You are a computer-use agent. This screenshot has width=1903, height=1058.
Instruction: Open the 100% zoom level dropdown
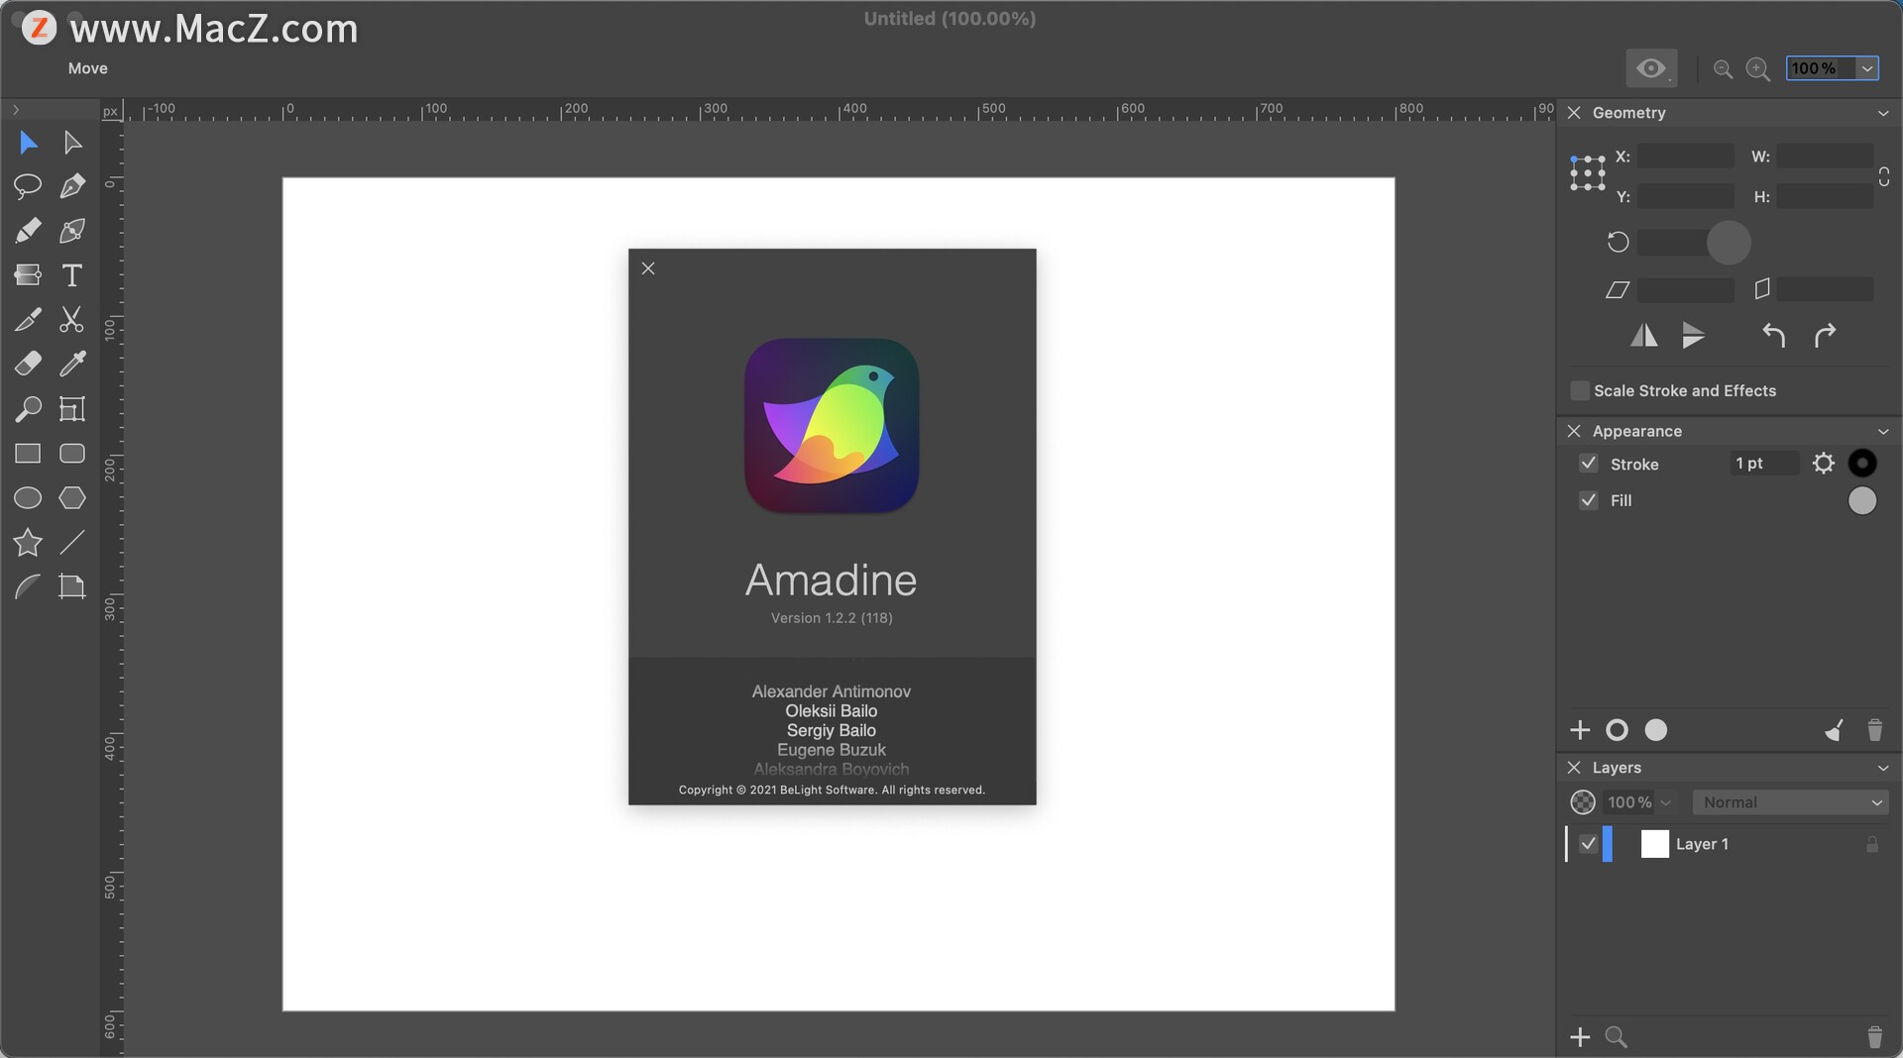click(1867, 68)
